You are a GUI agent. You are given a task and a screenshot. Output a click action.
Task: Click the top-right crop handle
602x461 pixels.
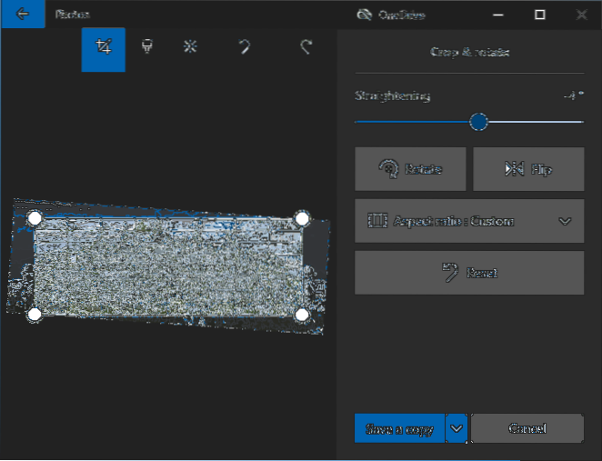point(302,218)
